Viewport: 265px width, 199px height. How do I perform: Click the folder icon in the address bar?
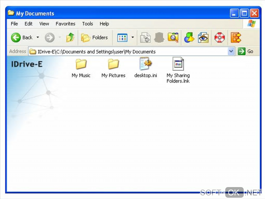tap(33, 52)
